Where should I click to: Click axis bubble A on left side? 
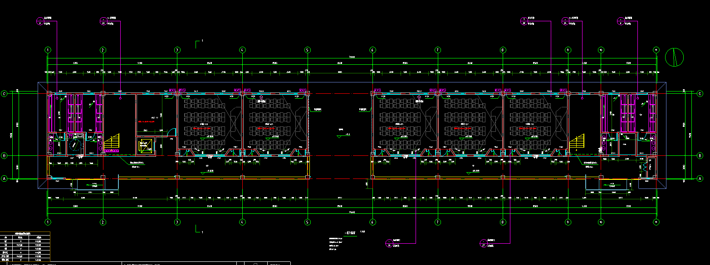click(5, 179)
